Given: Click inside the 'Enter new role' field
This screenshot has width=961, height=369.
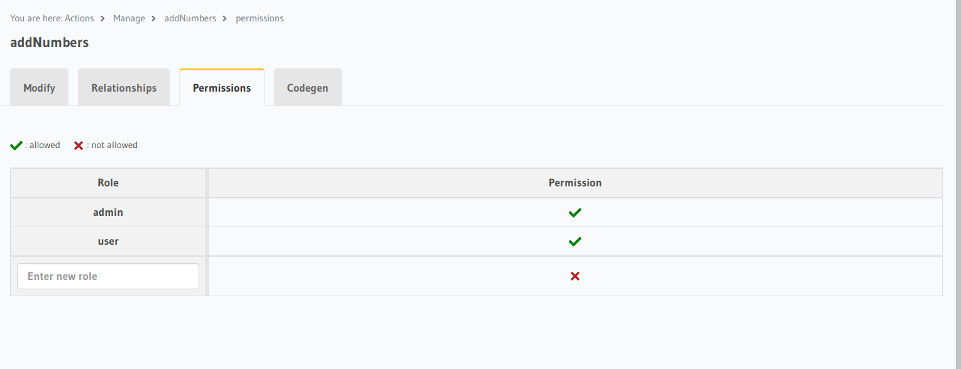Looking at the screenshot, I should (x=107, y=276).
